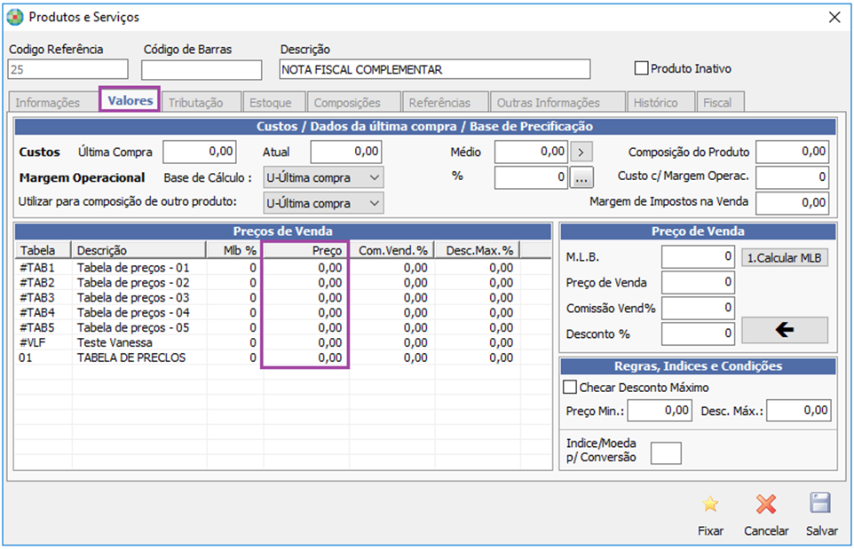854x549 pixels.
Task: Select the Histórico tab
Action: [655, 103]
